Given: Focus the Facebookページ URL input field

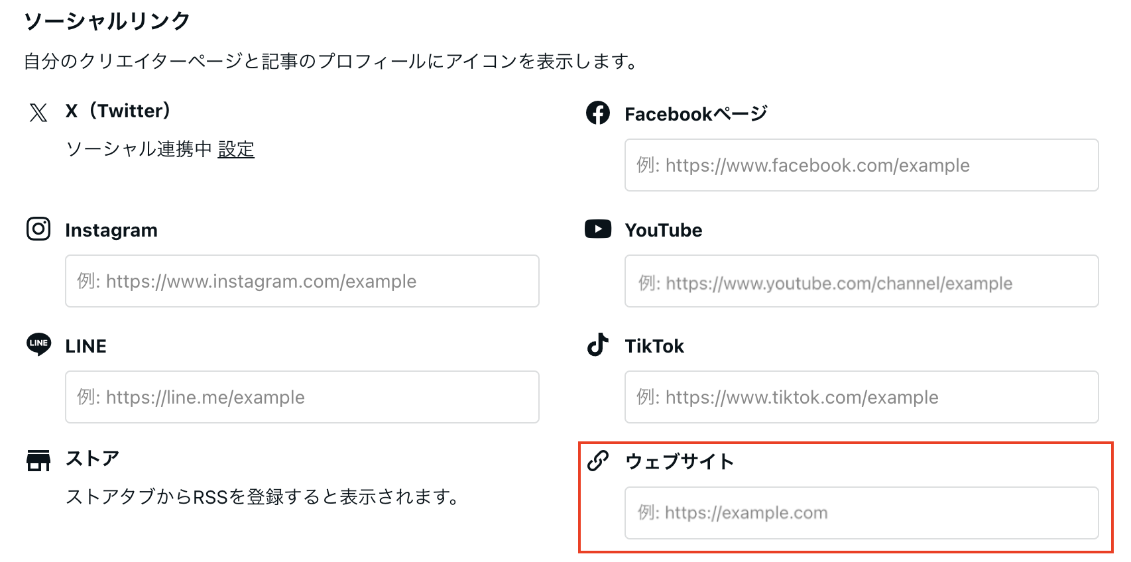Looking at the screenshot, I should (x=861, y=165).
